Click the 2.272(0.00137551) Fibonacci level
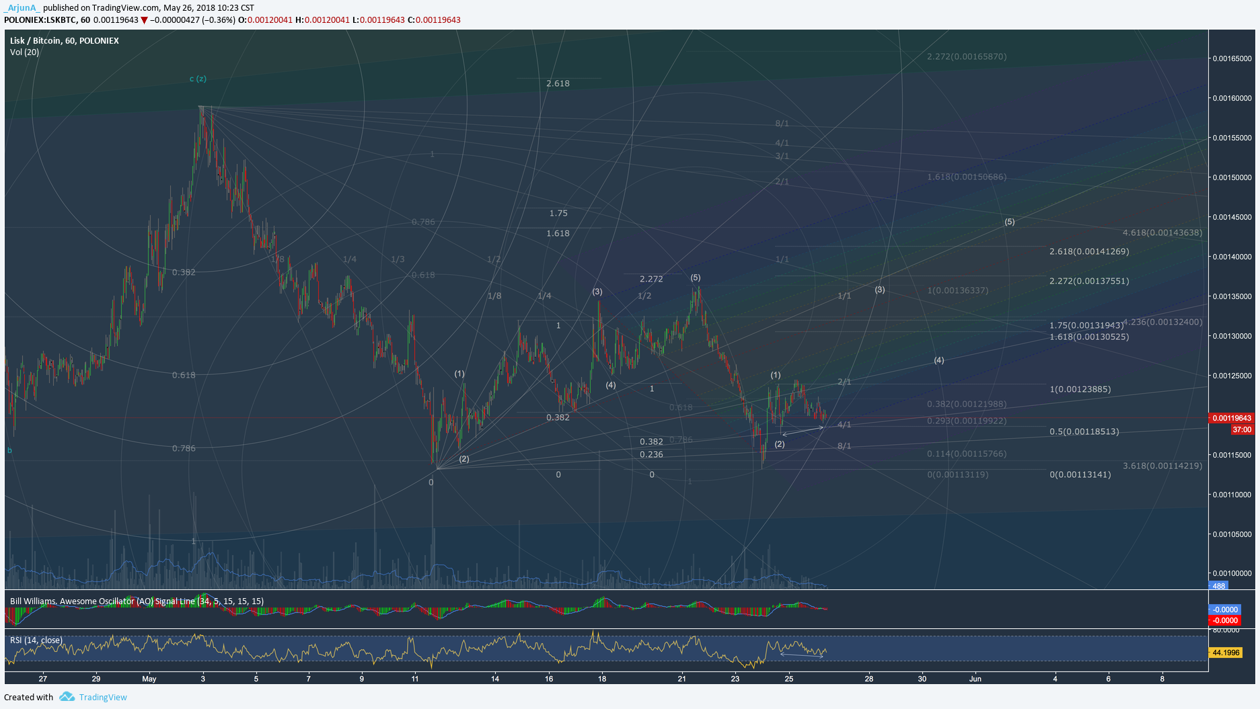This screenshot has width=1260, height=709. 1089,281
